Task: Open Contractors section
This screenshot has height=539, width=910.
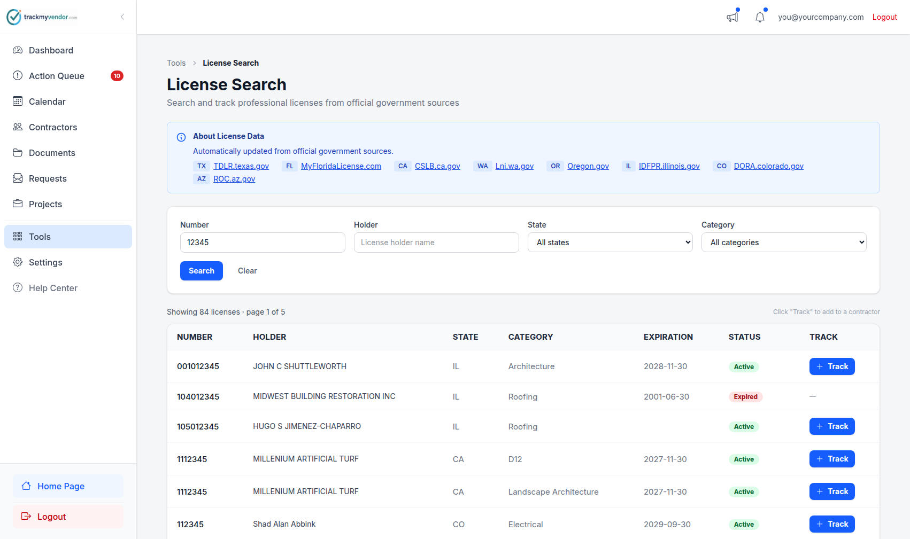Action: click(x=68, y=127)
